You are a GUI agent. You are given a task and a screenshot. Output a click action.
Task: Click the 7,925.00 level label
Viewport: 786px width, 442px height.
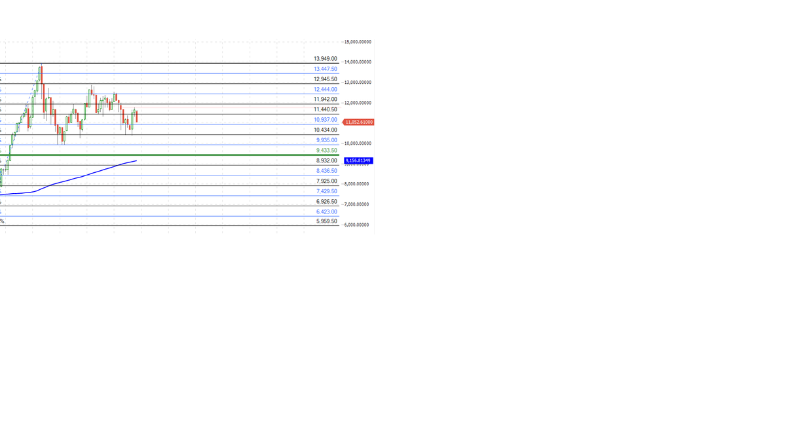(x=327, y=181)
